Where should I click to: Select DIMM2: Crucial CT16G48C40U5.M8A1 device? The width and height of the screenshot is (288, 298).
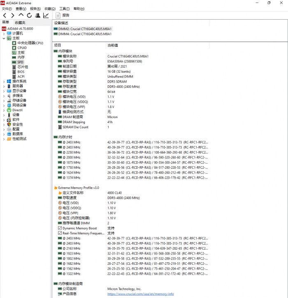(83, 29)
